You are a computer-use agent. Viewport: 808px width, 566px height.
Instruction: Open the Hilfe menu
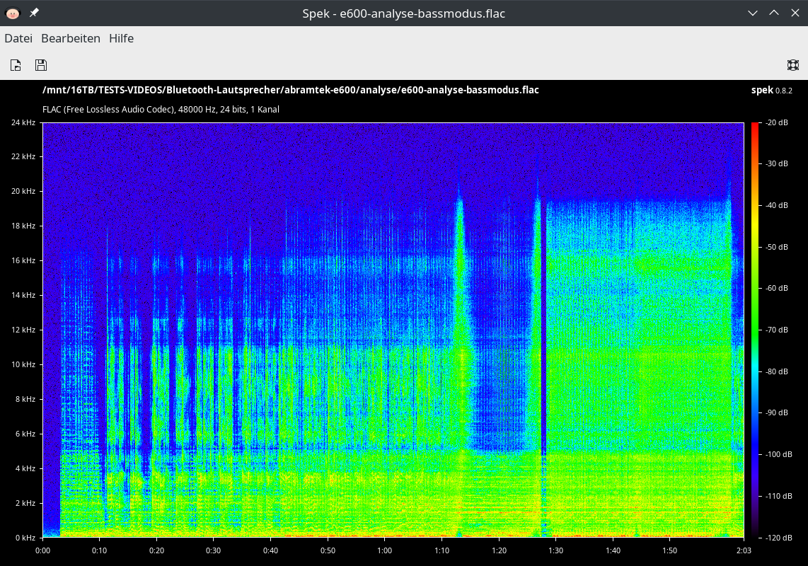point(122,39)
